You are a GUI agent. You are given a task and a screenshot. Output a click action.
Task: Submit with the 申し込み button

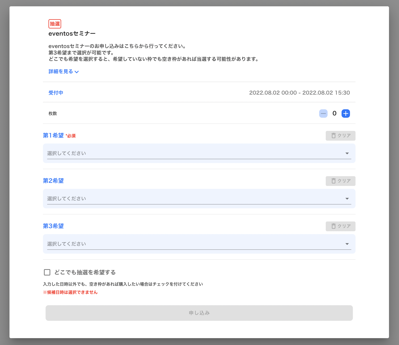point(199,313)
